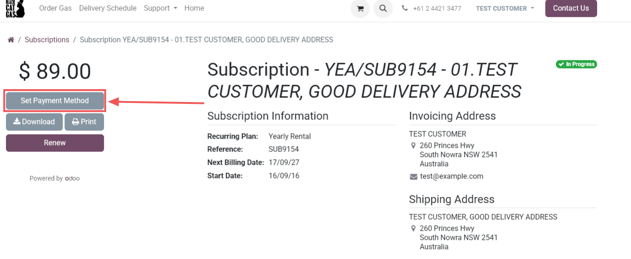Screen dimensions: 631x259
Task: Click the Black Cat Gas logo
Action: tap(15, 8)
